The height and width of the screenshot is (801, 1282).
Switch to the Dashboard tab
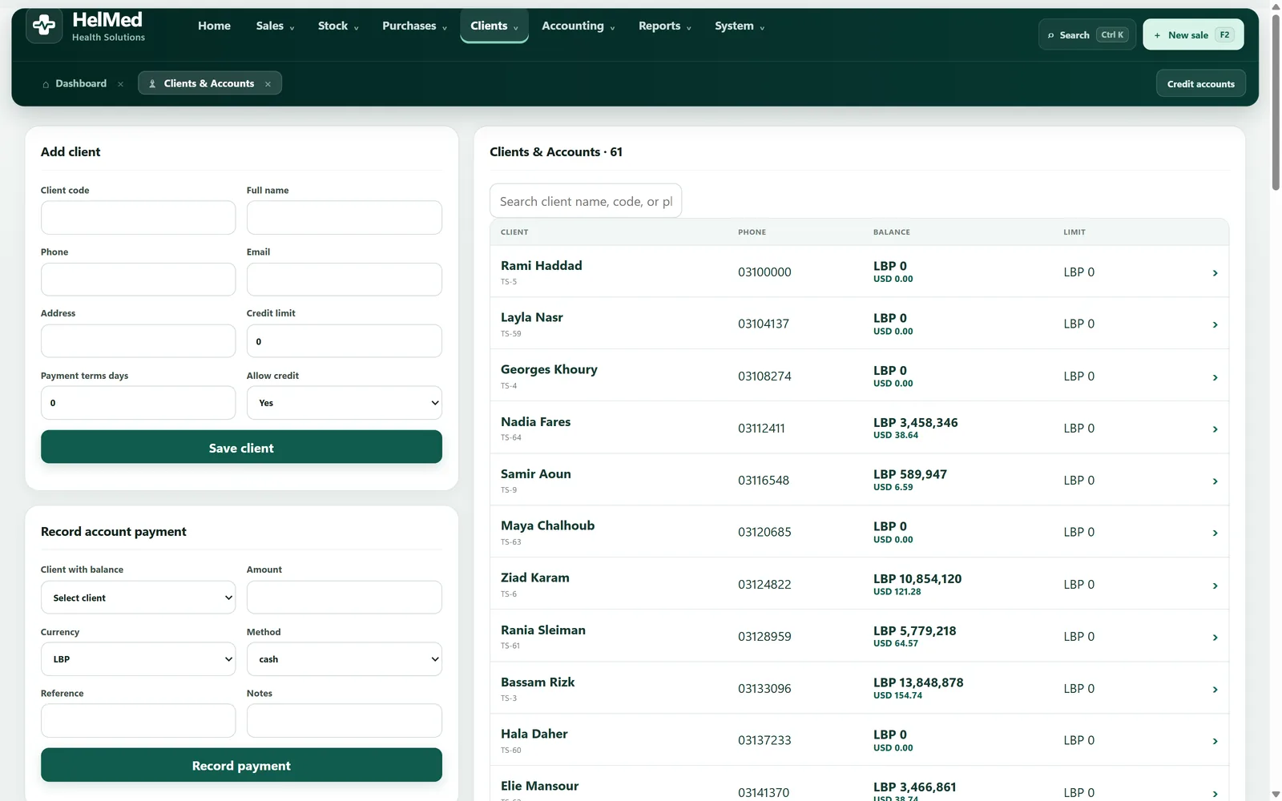click(x=75, y=83)
